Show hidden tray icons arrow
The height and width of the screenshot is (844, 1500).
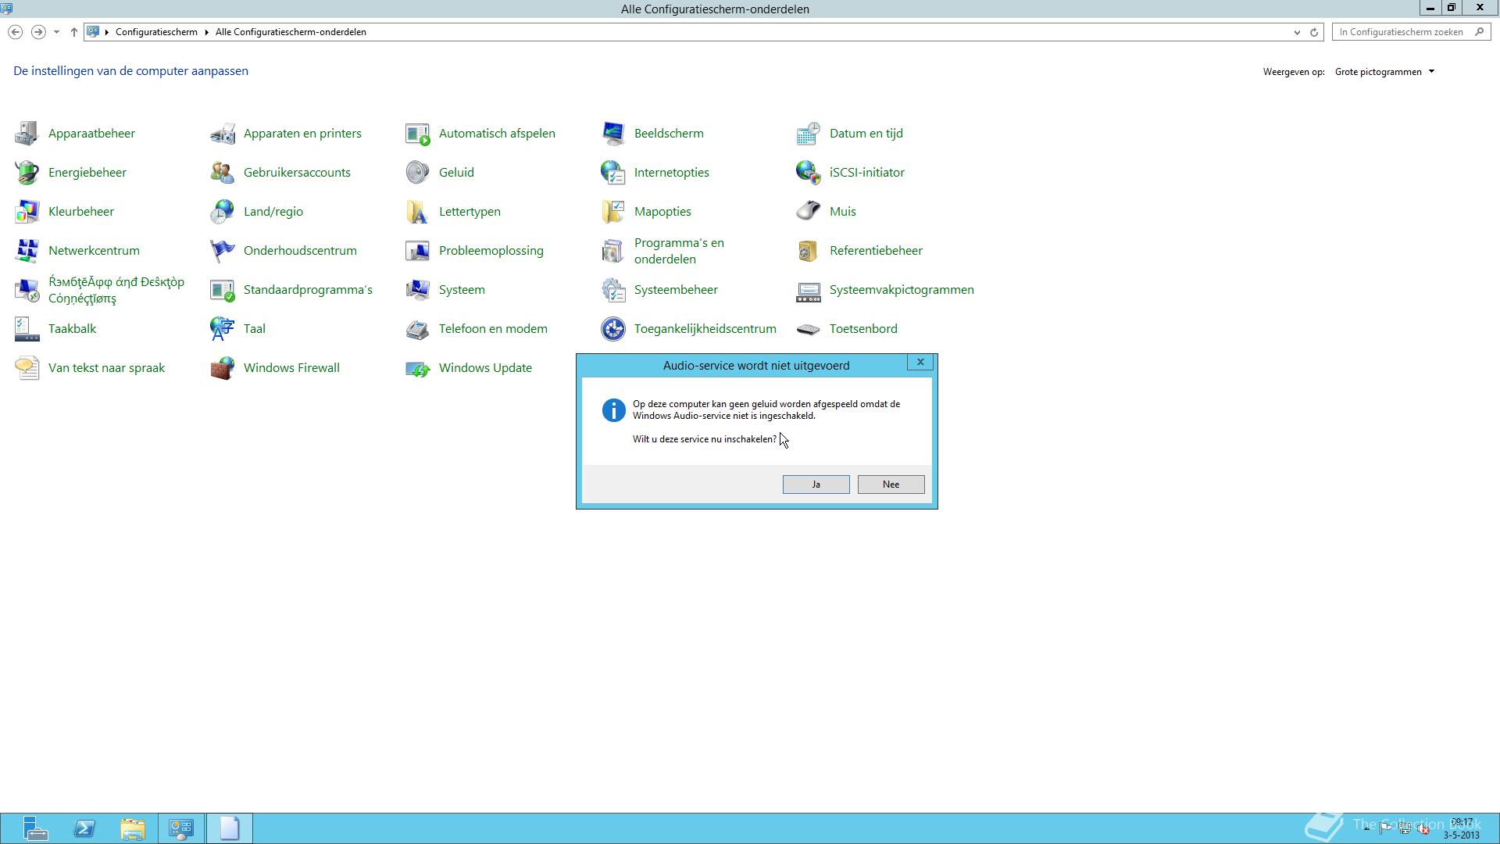(x=1366, y=828)
